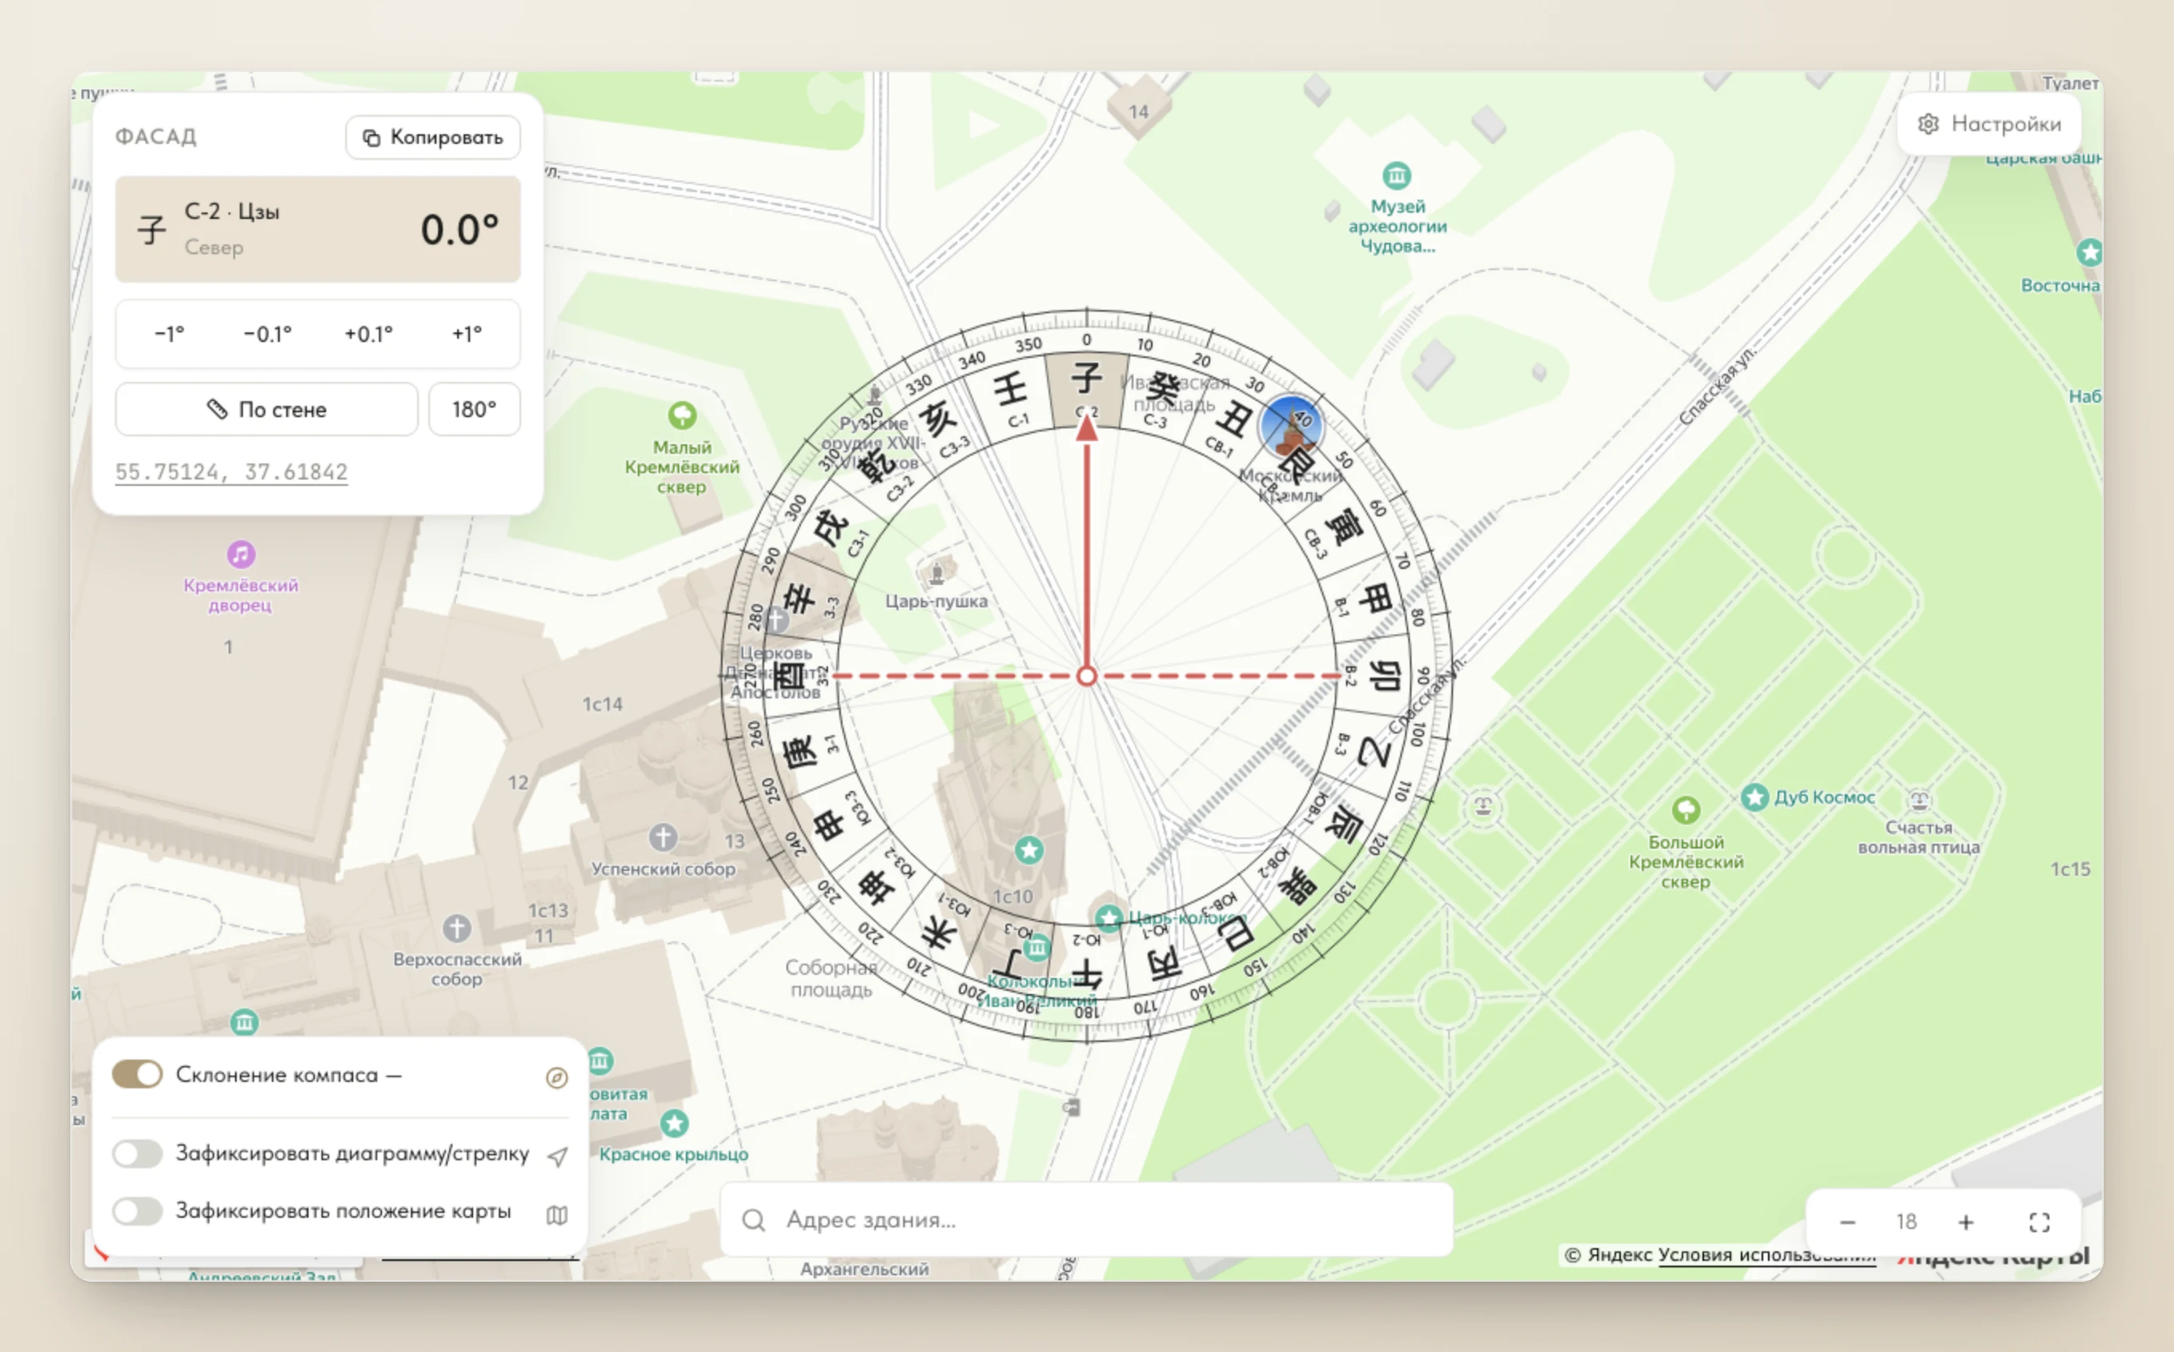The width and height of the screenshot is (2174, 1352).
Task: Click the map icon beside Зафиксировать положение карты
Action: 557,1215
